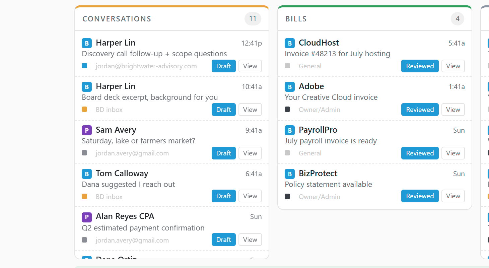The image size is (489, 268).
Task: Click the sender name Alan Reyes CPA
Action: (x=125, y=216)
